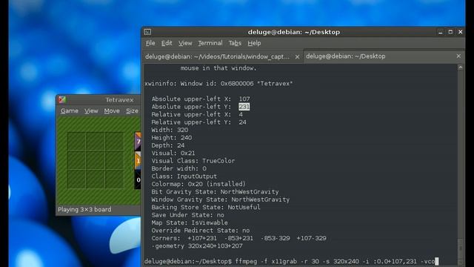This screenshot has width=474, height=267.
Task: Open the terminal View menu
Action: [185, 43]
